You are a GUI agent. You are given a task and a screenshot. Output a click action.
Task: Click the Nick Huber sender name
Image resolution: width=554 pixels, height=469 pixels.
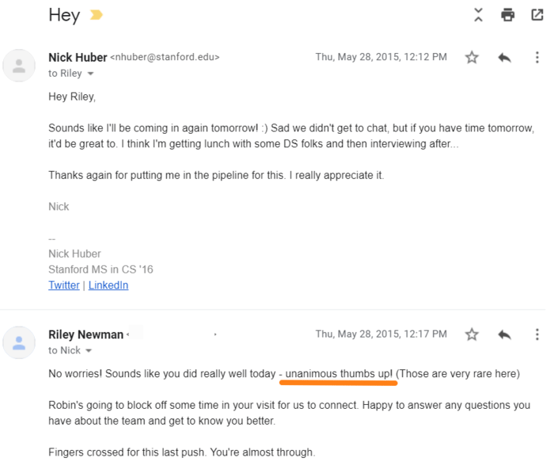77,57
